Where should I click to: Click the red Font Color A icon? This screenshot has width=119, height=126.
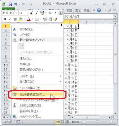click(28, 19)
